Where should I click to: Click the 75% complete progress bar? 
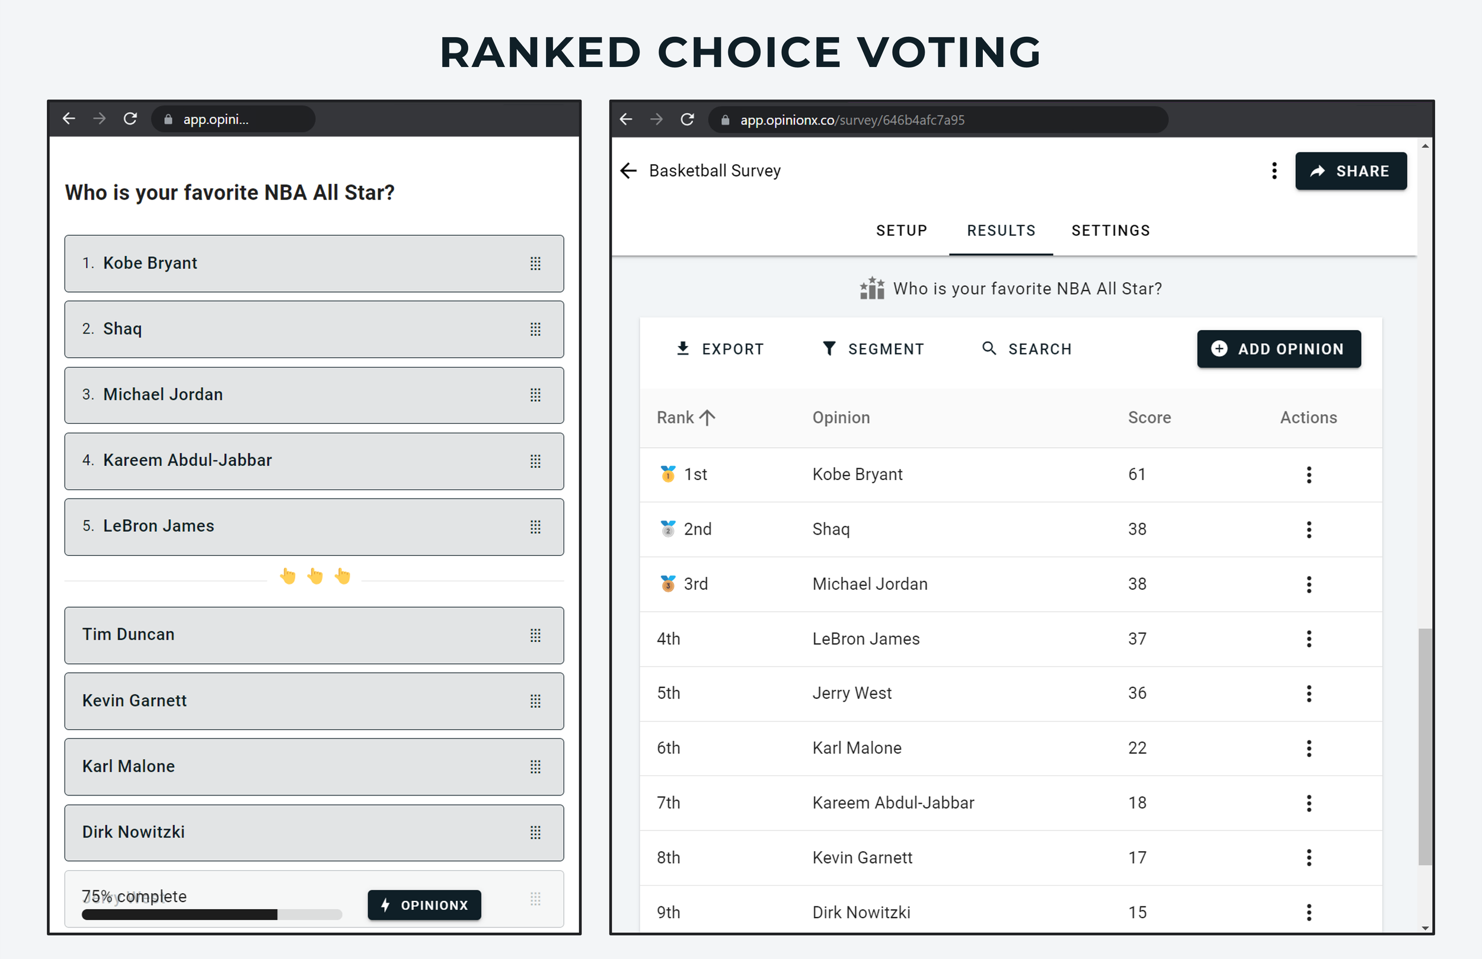[x=212, y=915]
